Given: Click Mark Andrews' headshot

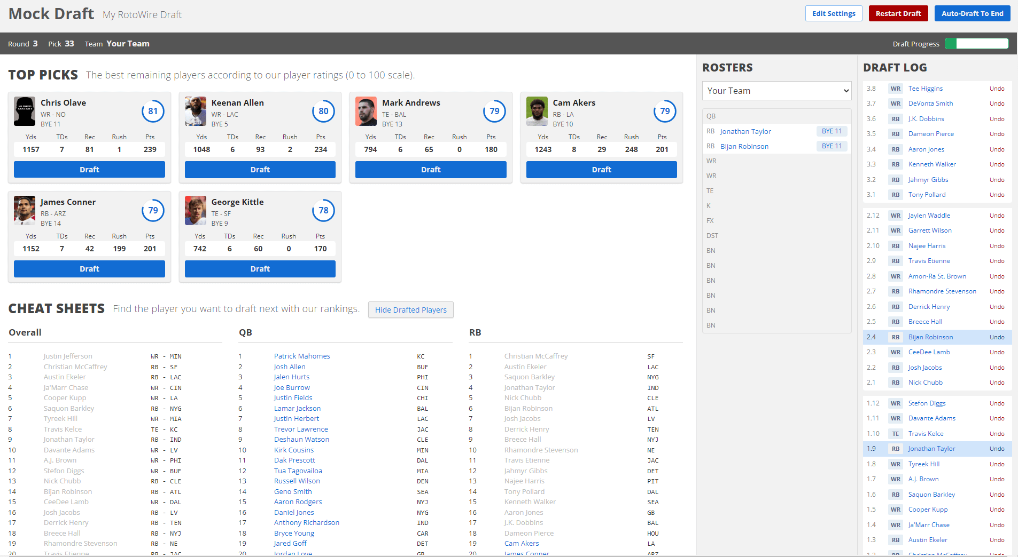Looking at the screenshot, I should click(366, 111).
